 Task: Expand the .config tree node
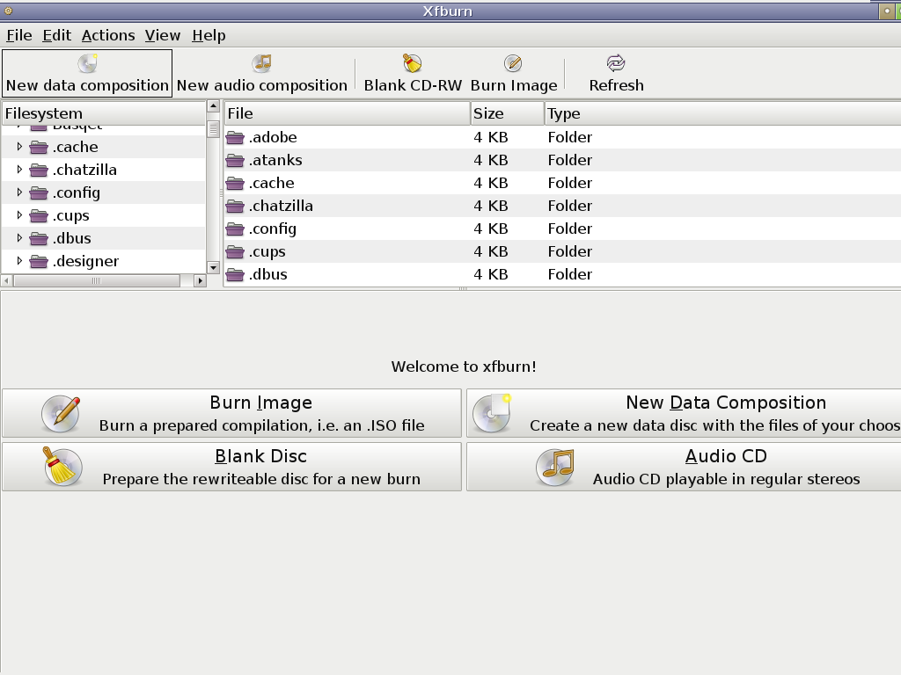point(19,192)
